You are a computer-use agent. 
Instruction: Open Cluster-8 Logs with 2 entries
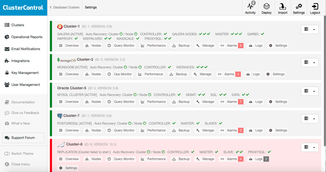click(258, 159)
